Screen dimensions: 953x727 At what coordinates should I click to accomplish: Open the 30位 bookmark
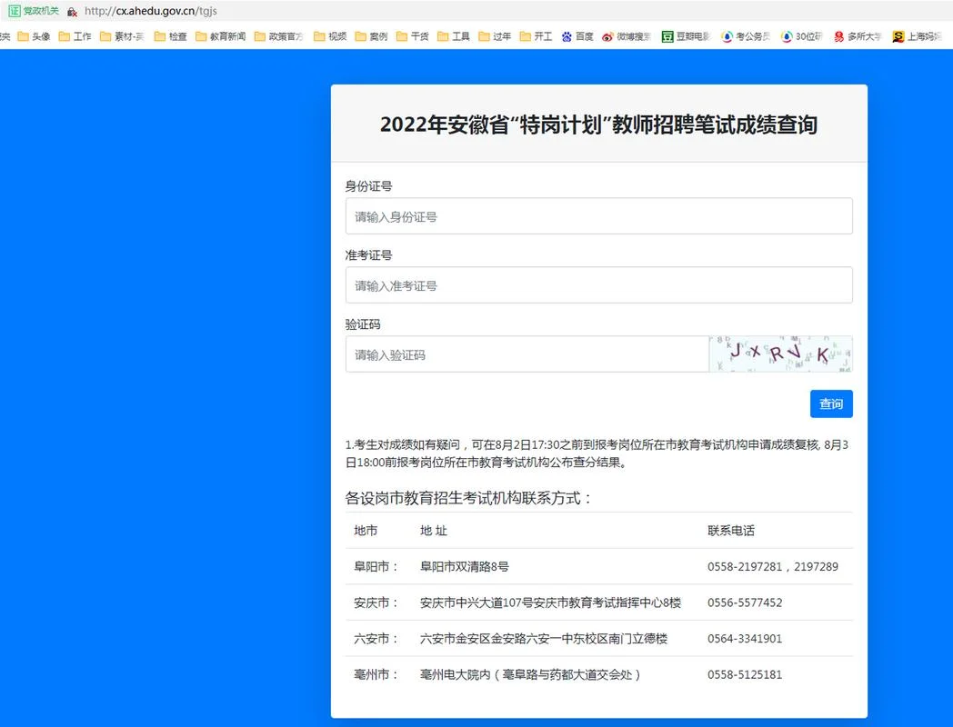pyautogui.click(x=802, y=36)
